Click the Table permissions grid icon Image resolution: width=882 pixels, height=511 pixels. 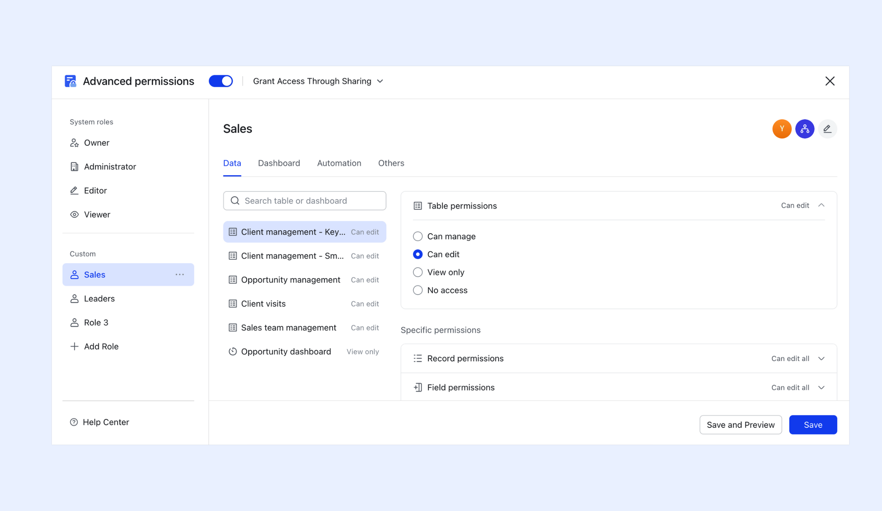(x=417, y=206)
